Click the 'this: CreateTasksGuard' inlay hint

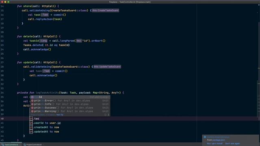click(106, 11)
